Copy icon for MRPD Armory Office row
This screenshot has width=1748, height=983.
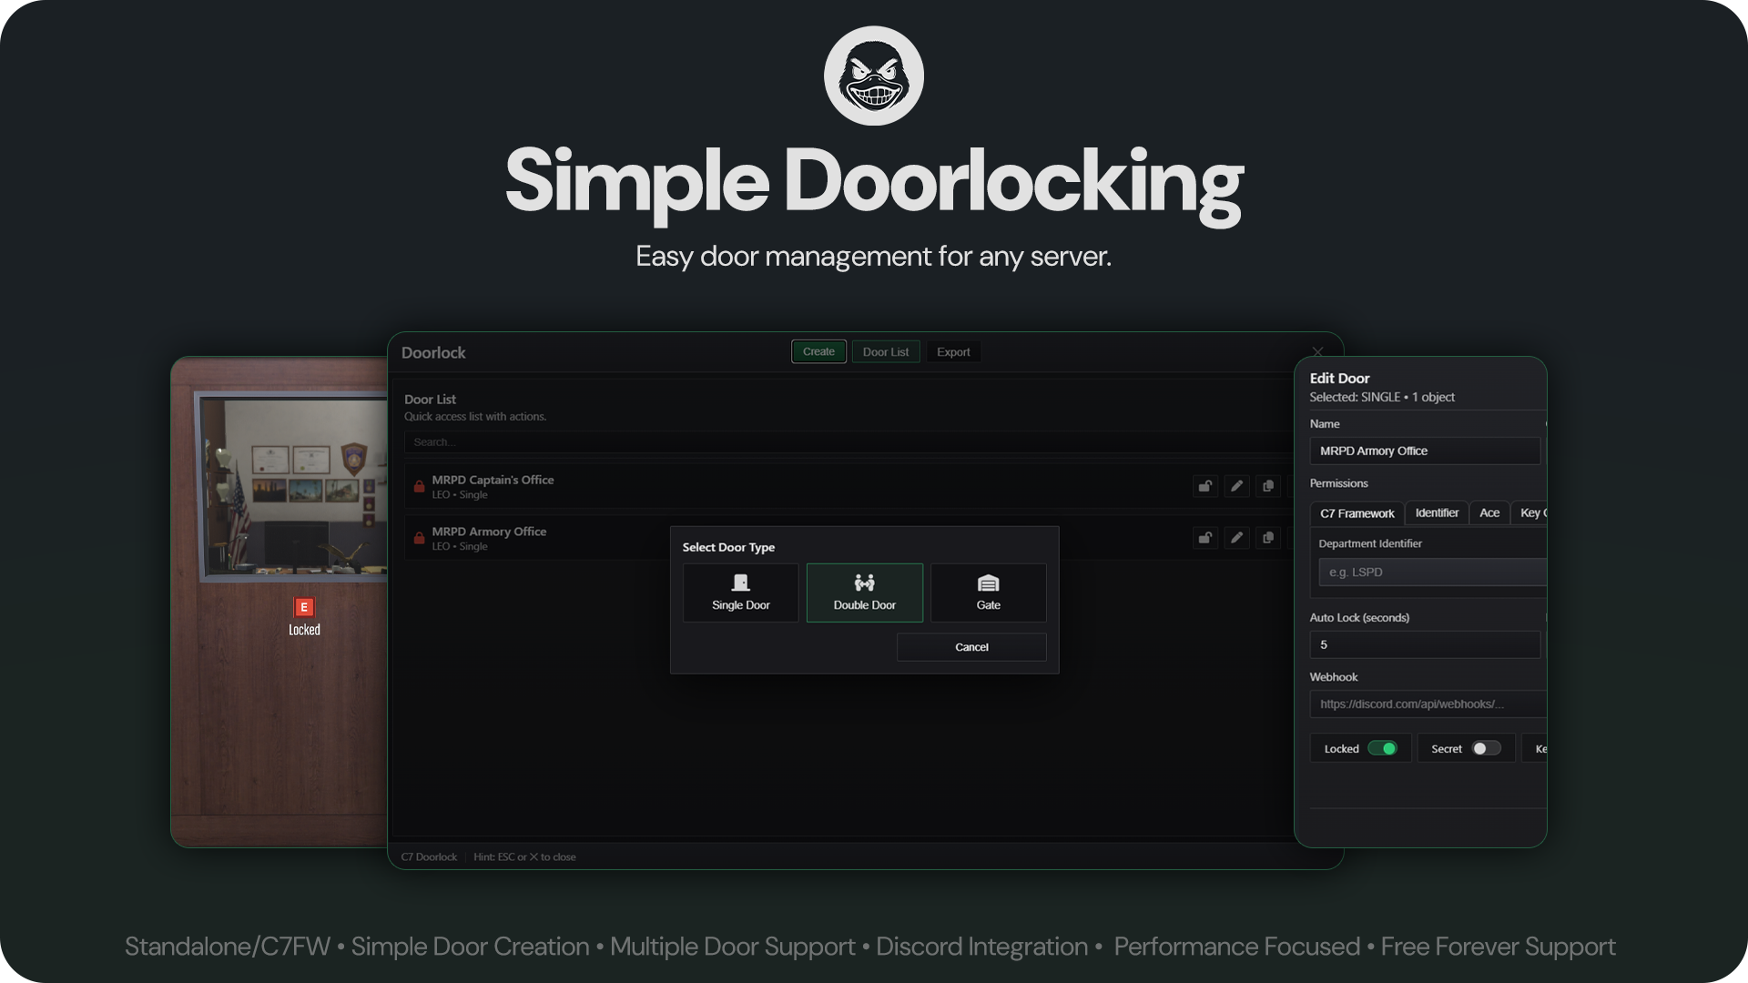[x=1268, y=538]
